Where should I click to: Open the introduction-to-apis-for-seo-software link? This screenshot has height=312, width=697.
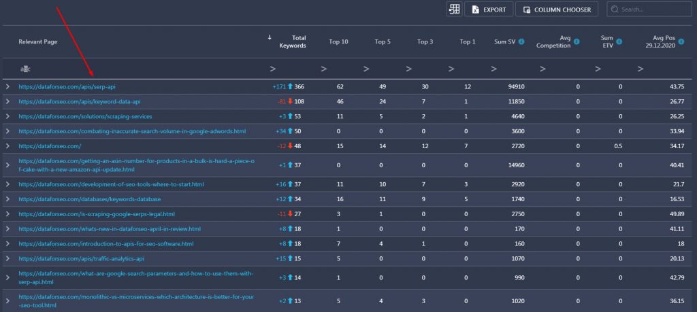(106, 243)
